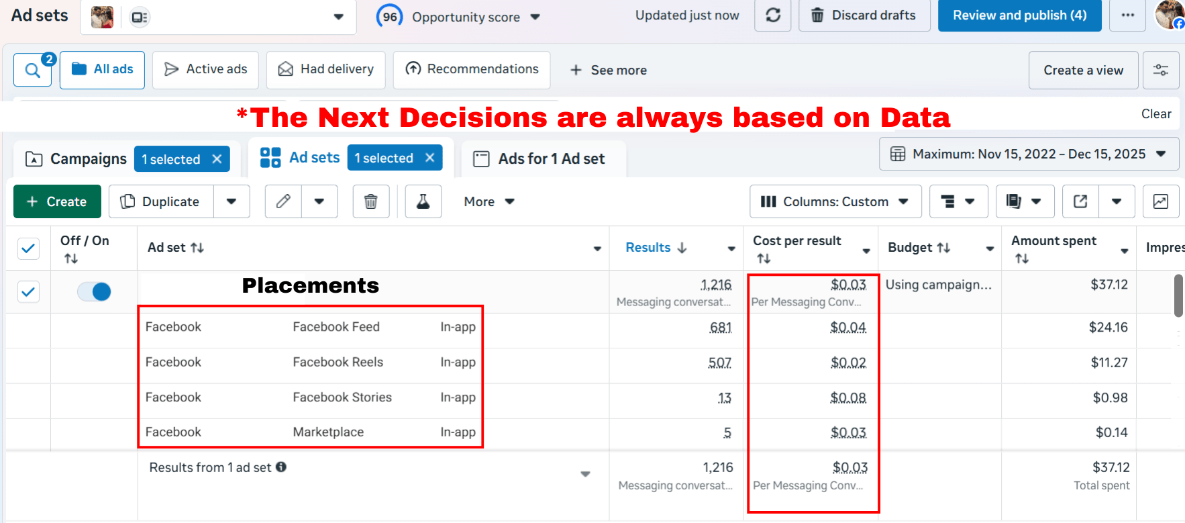Switch off the ad set toggle
Image resolution: width=1185 pixels, height=523 pixels.
(94, 291)
